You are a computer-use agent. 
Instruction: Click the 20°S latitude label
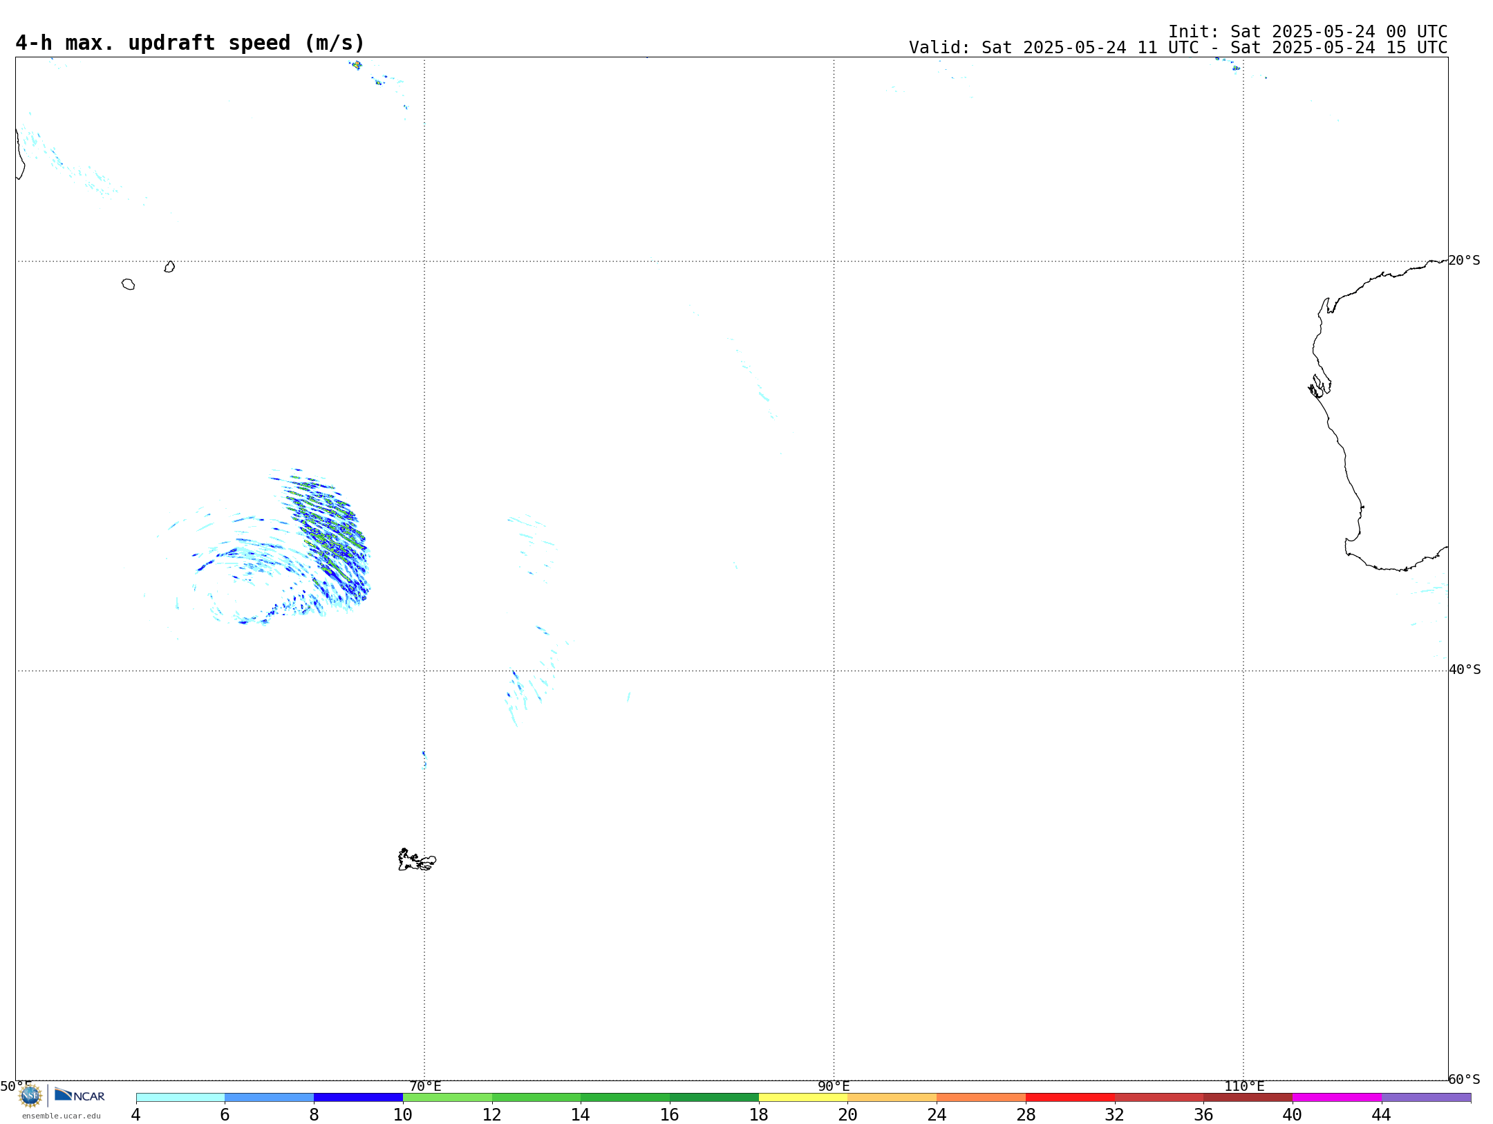(1464, 261)
